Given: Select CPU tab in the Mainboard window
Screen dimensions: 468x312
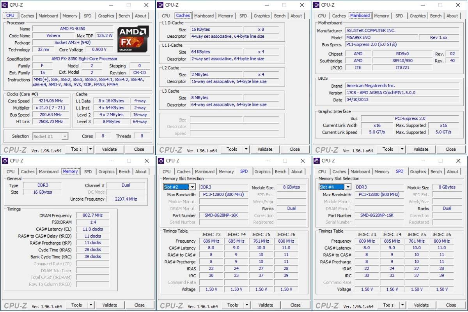Looking at the screenshot, I should click(x=322, y=16).
